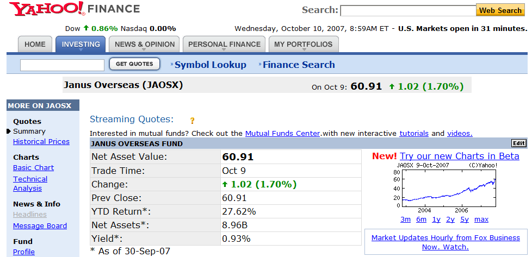The width and height of the screenshot is (532, 257).
Task: Open the Investing tab dropdown arrow
Action: tap(81, 50)
